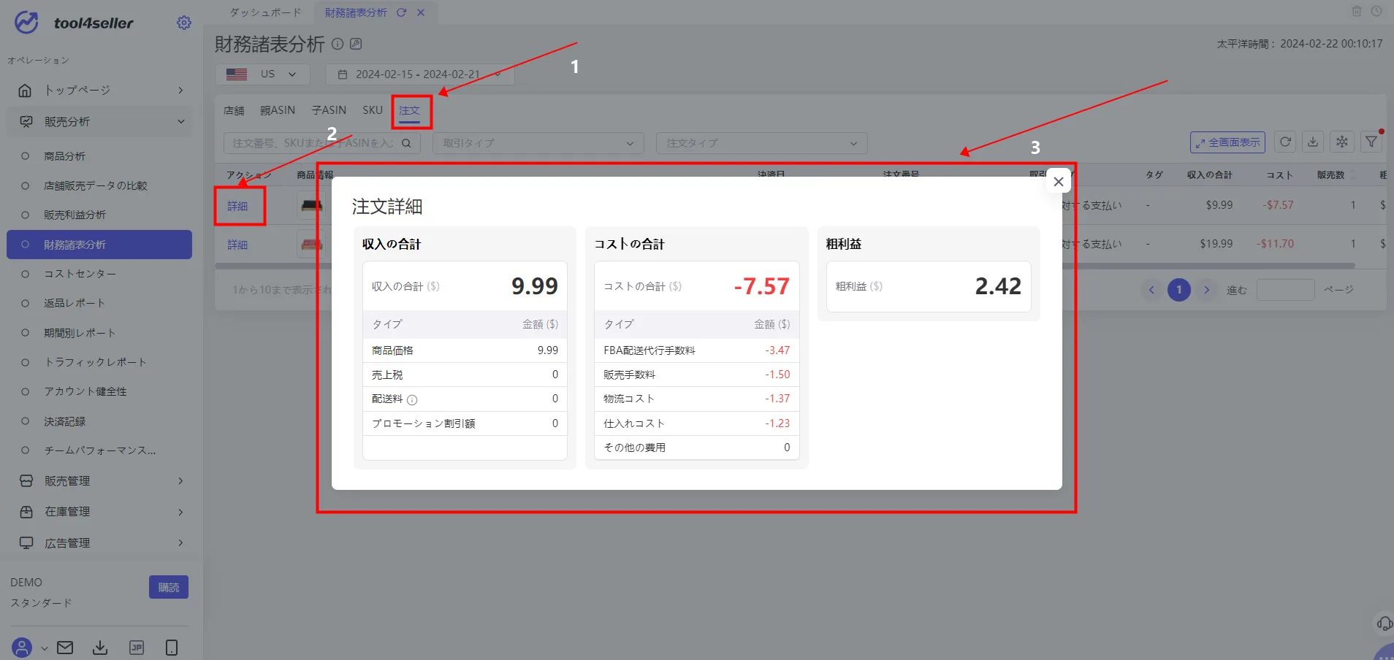1394x660 pixels.
Task: Close the 注文詳細 dialog
Action: coord(1059,182)
